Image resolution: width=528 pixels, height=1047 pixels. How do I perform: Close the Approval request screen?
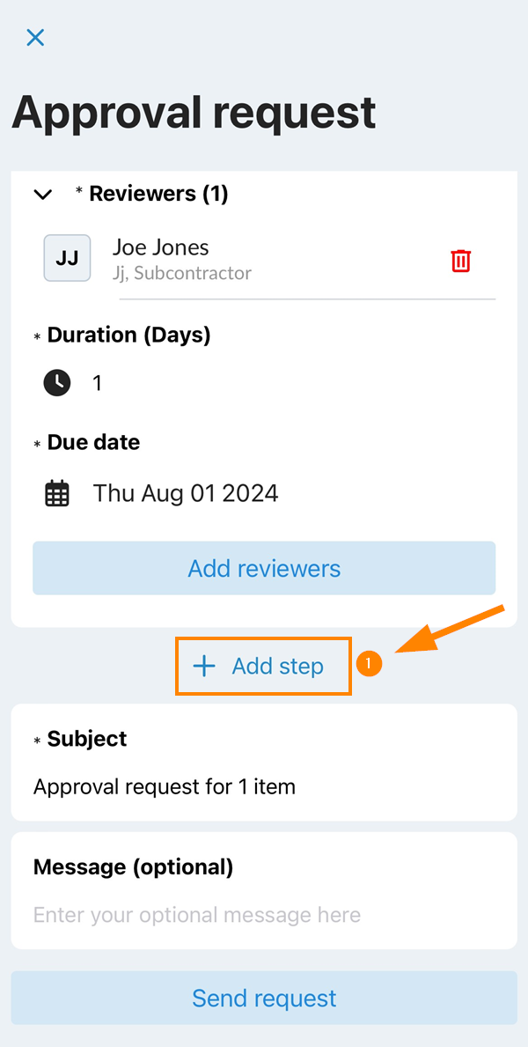(x=35, y=37)
